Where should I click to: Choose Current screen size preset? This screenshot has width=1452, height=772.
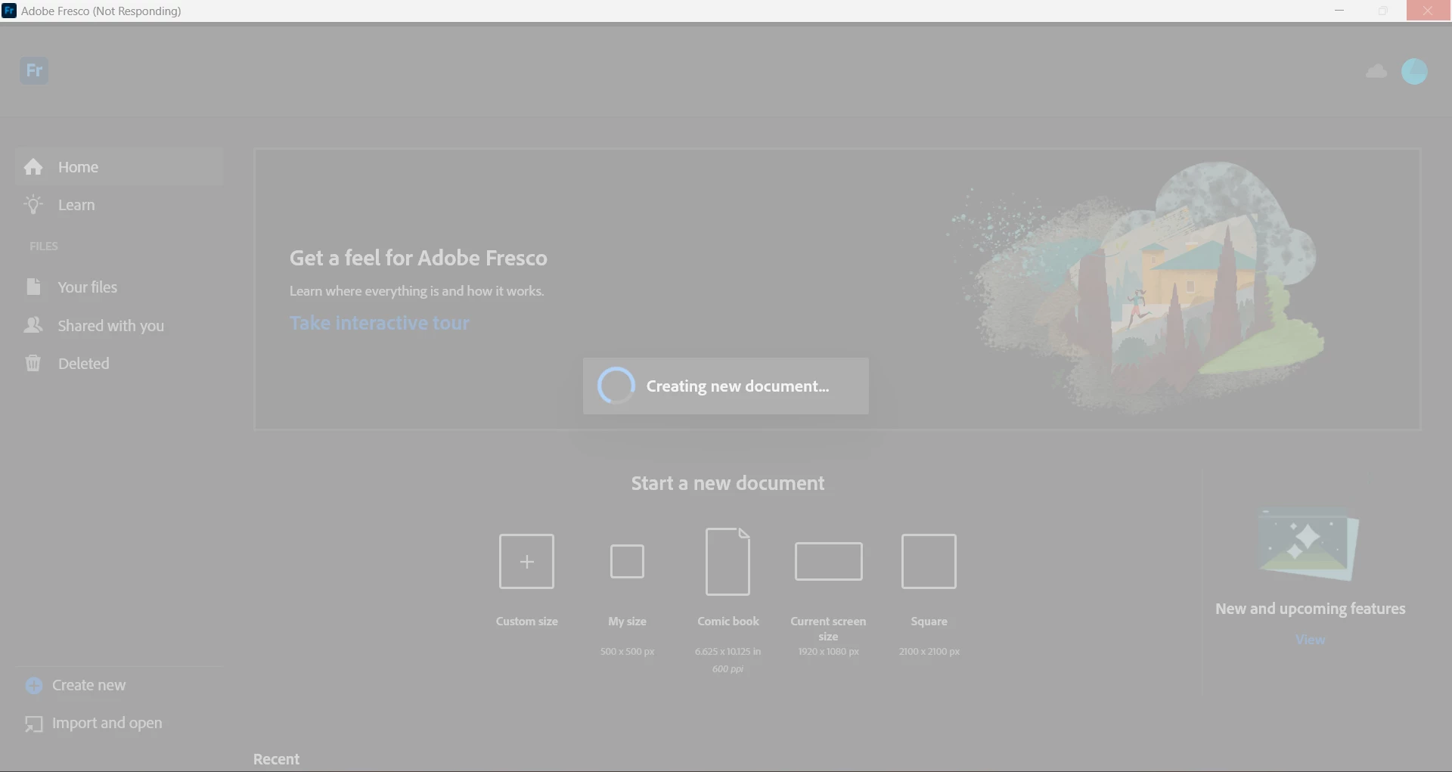tap(828, 561)
